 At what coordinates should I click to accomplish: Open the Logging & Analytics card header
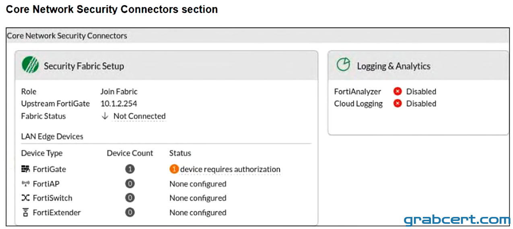coord(418,65)
